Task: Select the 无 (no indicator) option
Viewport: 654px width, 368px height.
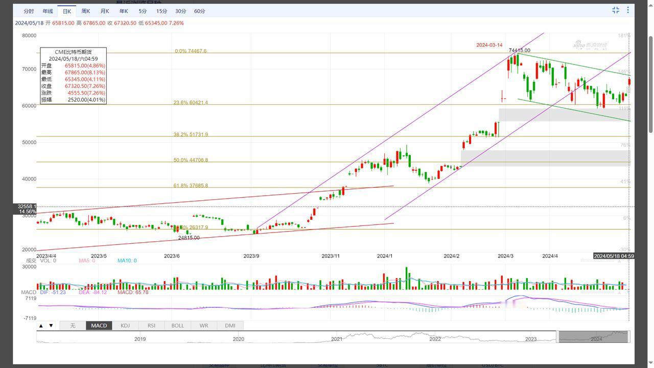Action: point(73,326)
